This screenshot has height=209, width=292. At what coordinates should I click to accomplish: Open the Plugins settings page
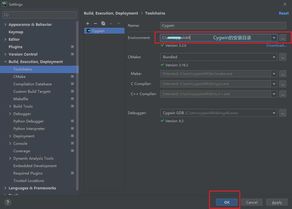[15, 47]
